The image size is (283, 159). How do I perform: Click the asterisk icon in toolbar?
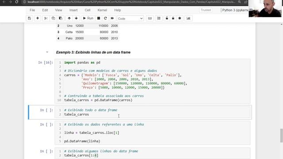click(x=180, y=19)
